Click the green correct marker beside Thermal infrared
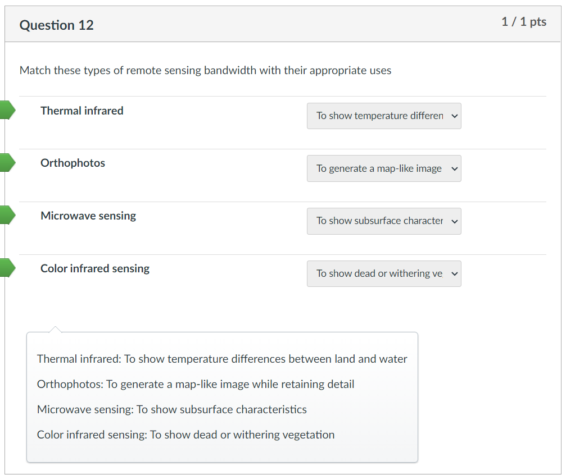 [x=7, y=110]
